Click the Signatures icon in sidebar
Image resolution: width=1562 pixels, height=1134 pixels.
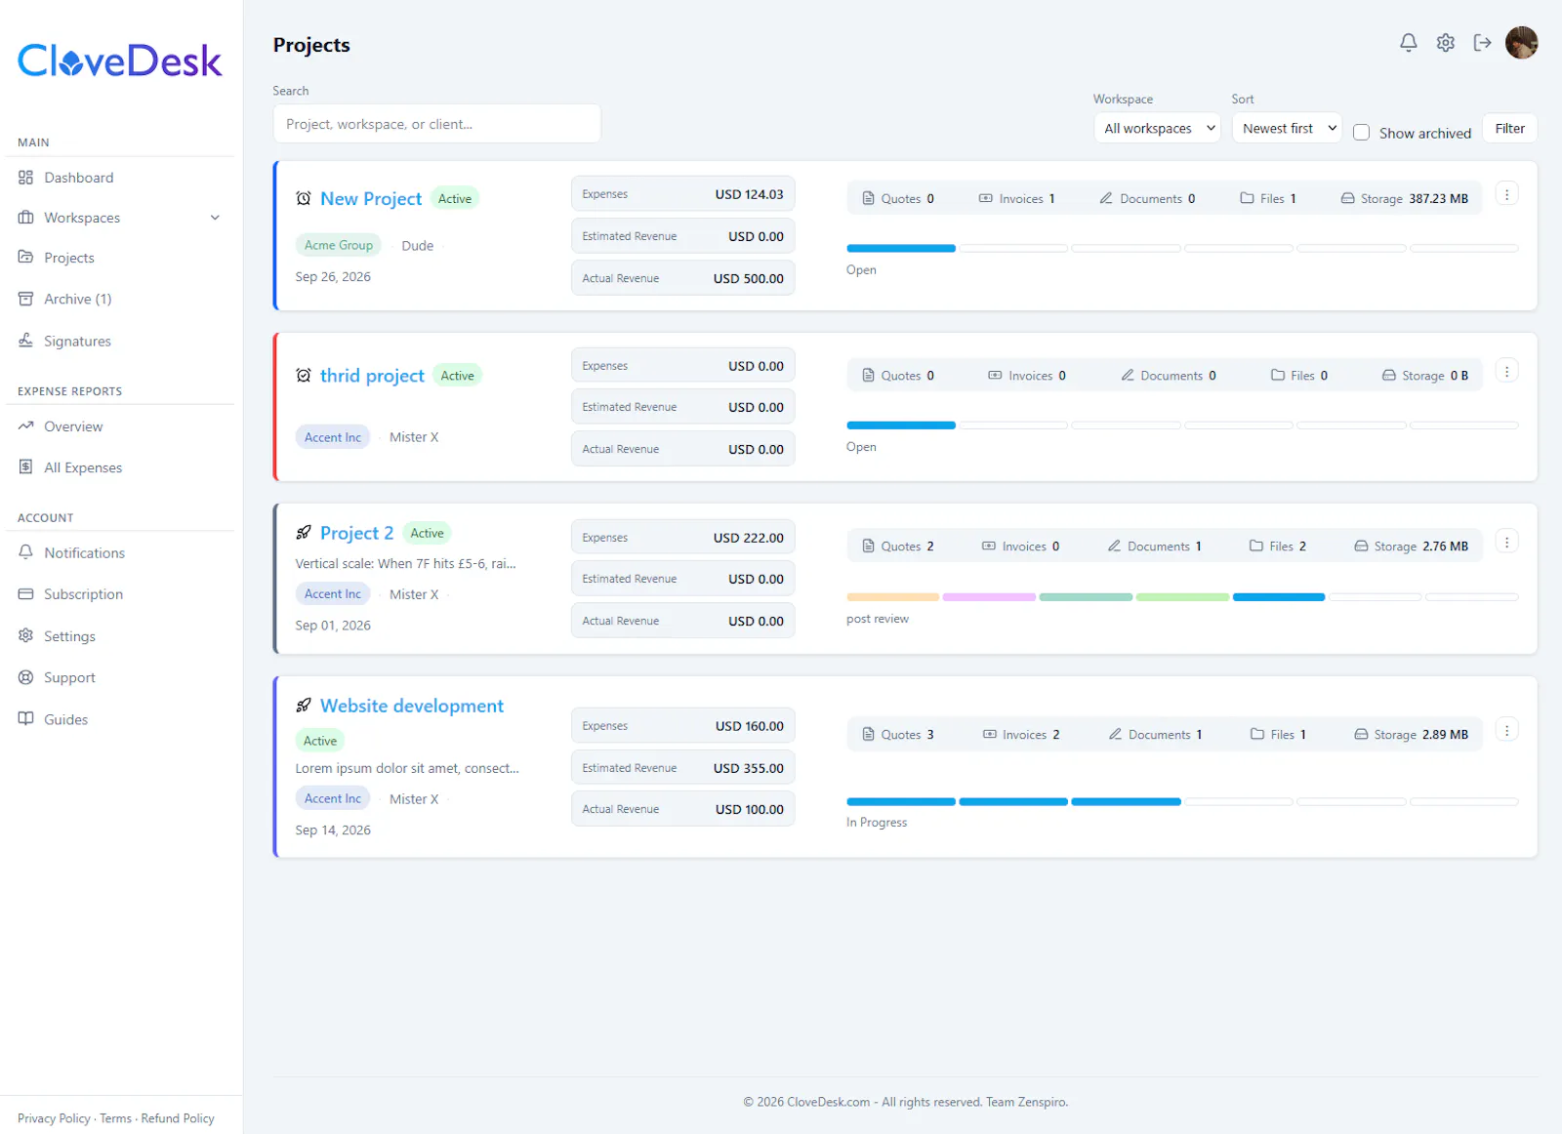click(x=26, y=341)
